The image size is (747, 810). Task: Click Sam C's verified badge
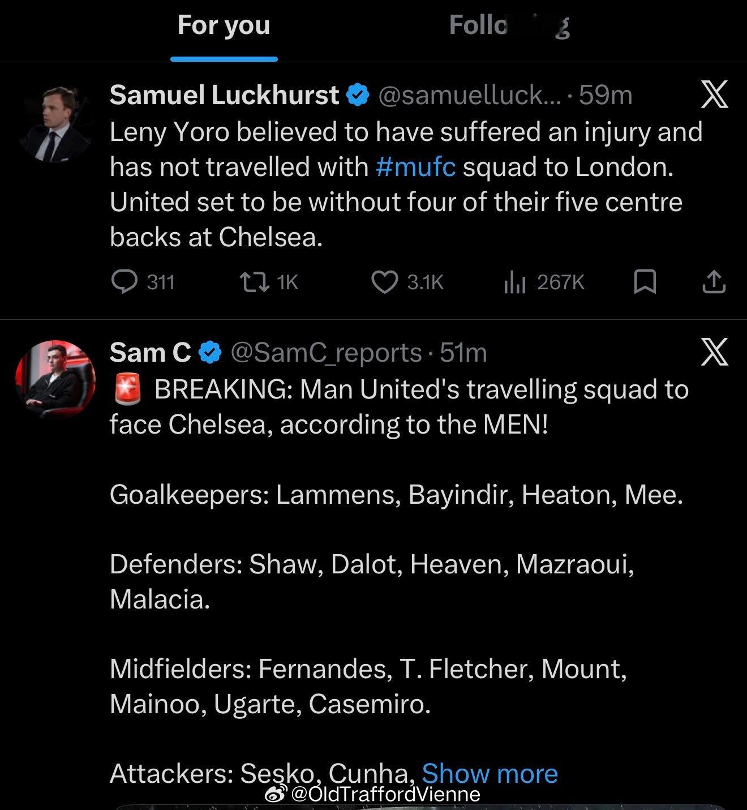tap(211, 353)
